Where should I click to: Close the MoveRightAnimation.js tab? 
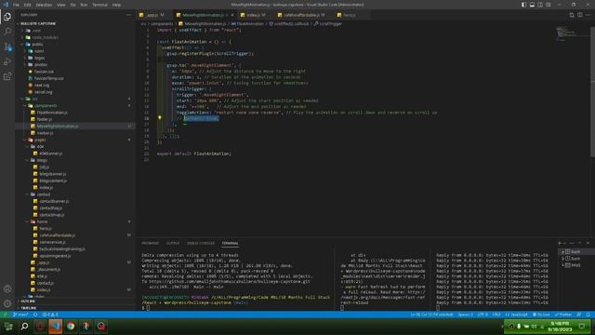[x=232, y=15]
